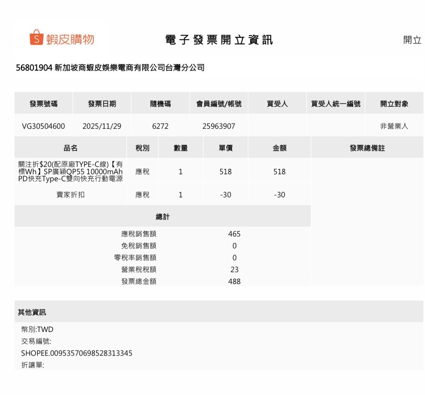Viewport: 425px width, 395px height.
Task: Select the 應稅銷售額 amount 465
Action: 234,234
